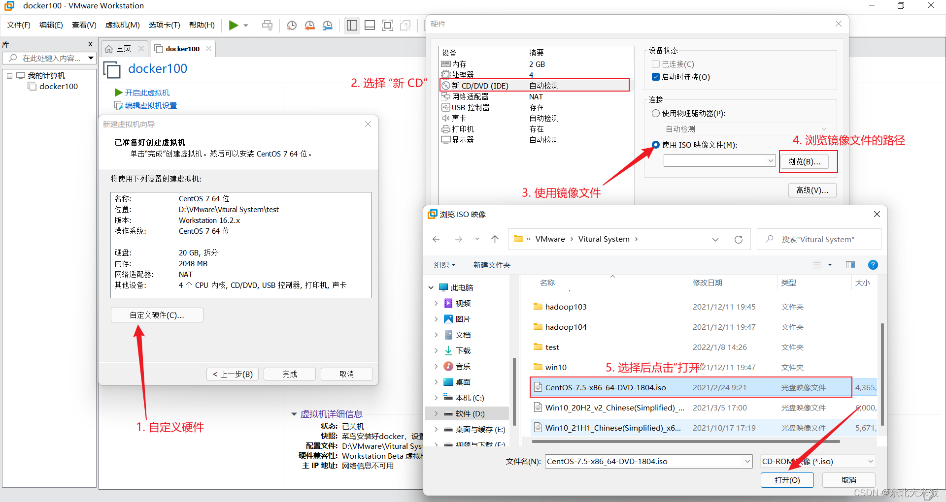Image resolution: width=946 pixels, height=502 pixels.
Task: Open the library search dropdown arrow
Action: tap(91, 58)
